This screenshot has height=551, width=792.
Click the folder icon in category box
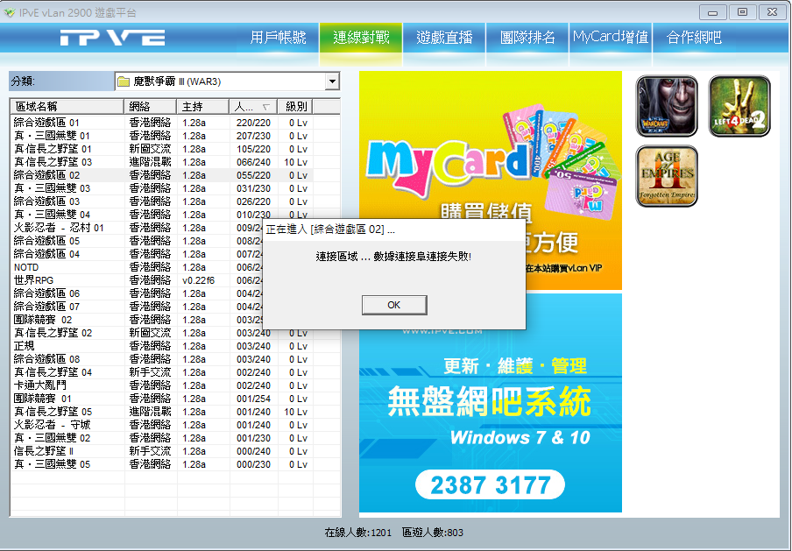click(124, 81)
